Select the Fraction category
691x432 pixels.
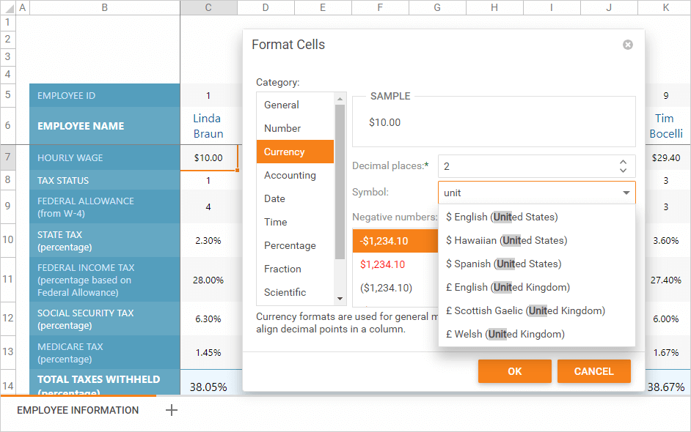(296, 269)
